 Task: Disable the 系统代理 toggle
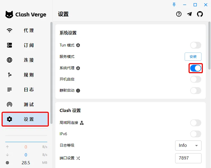[x=195, y=68]
